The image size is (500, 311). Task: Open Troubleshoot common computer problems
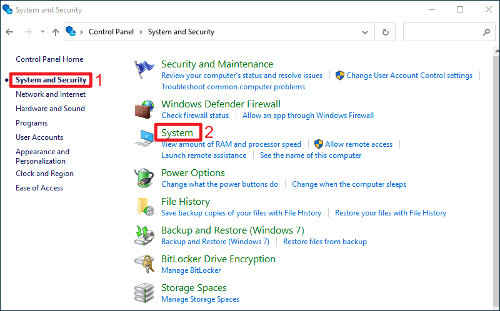(233, 87)
